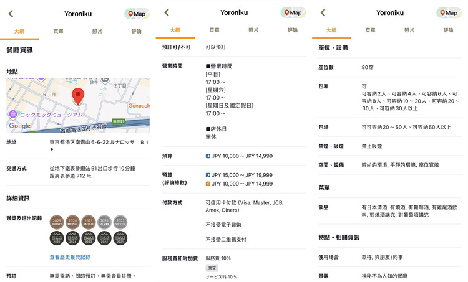This screenshot has width=468, height=282.
Task: Tap the 座位、設備 section heading
Action: coord(333,48)
